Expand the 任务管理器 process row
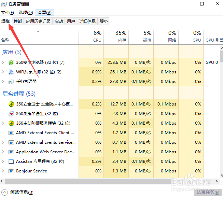 [3, 82]
